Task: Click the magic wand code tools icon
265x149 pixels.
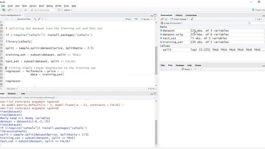Action: 39,19
